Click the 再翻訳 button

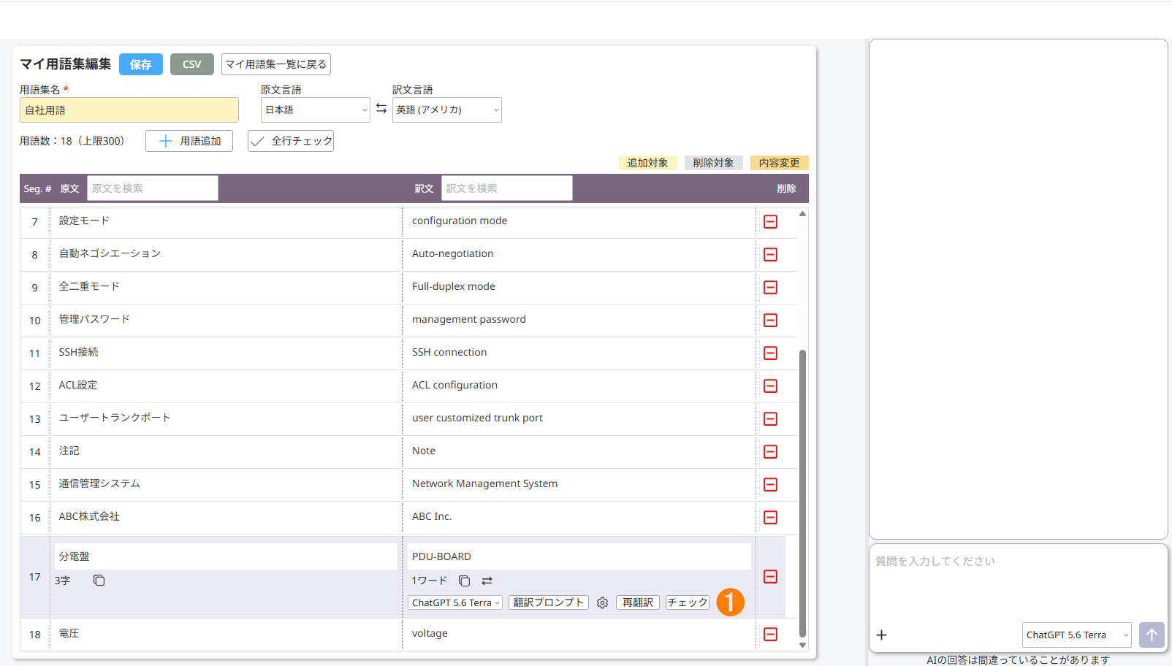(638, 602)
